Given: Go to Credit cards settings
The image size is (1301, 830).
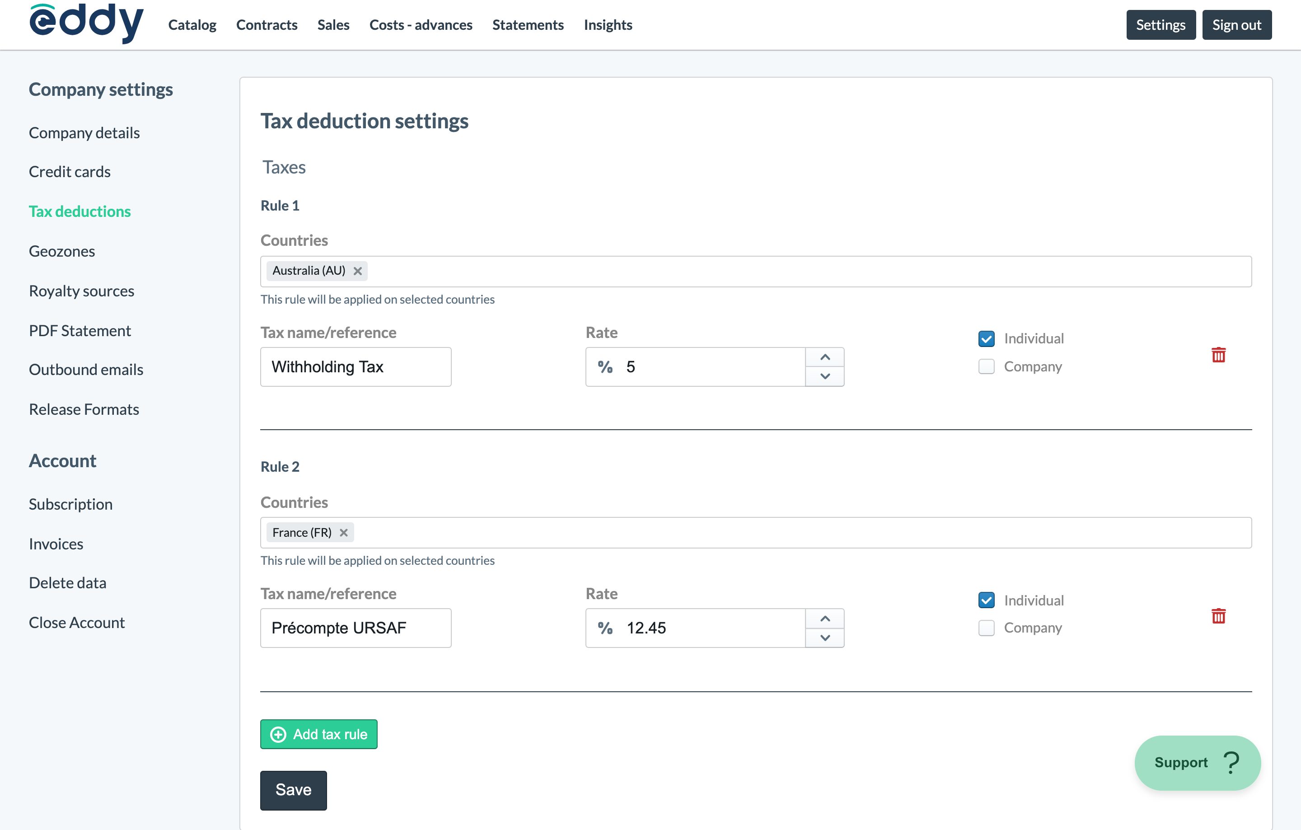Looking at the screenshot, I should [70, 172].
